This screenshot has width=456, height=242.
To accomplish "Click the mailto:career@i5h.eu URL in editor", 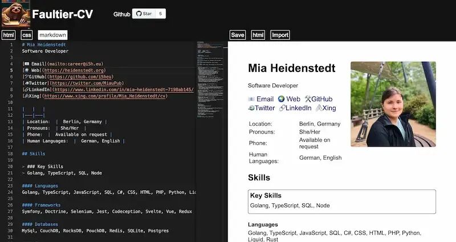I will [x=76, y=64].
